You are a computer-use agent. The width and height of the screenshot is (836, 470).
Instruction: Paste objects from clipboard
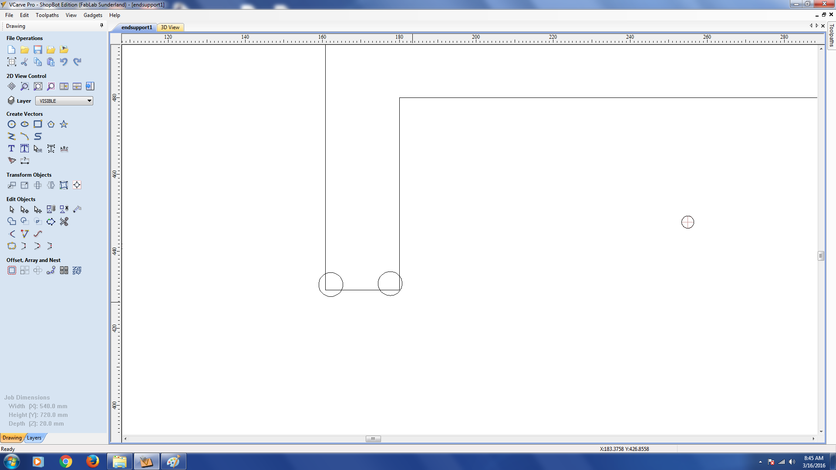click(51, 62)
